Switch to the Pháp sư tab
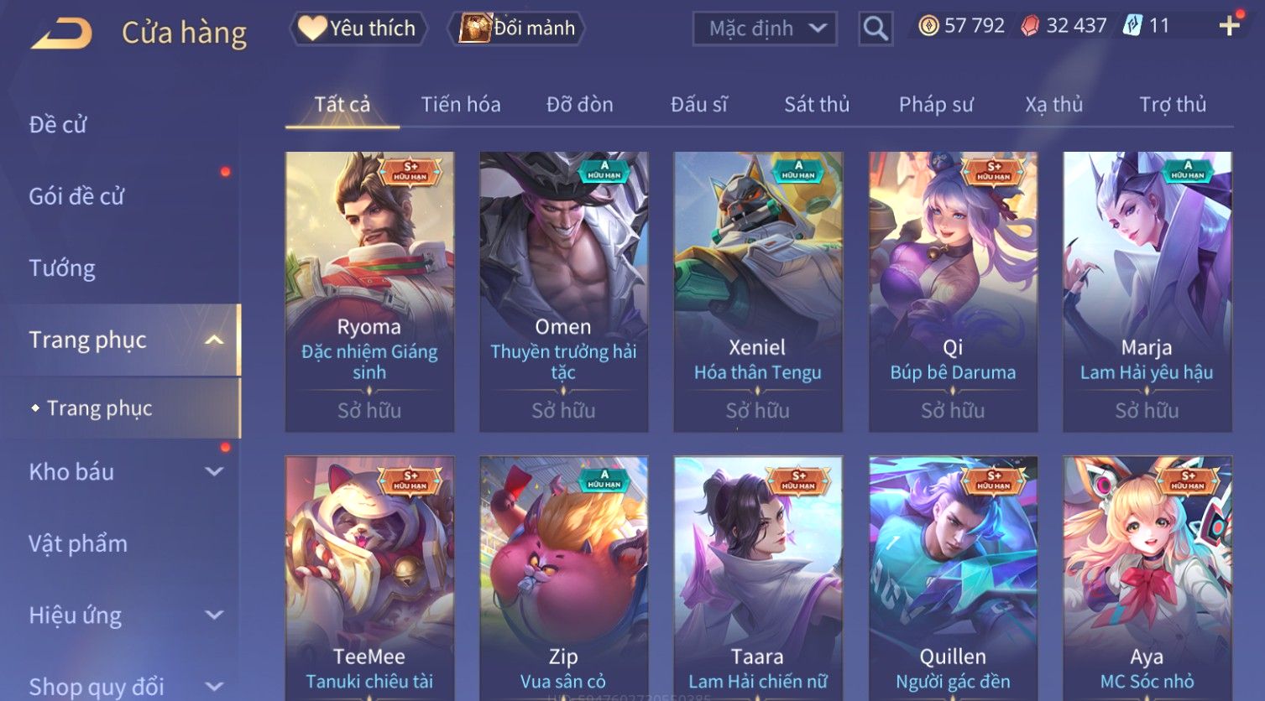Screen dimensions: 1265x701 936,104
